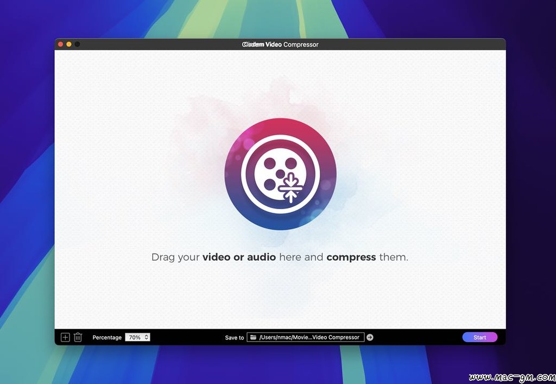The height and width of the screenshot is (384, 556).
Task: Open the Percentage 70% selector
Action: (137, 337)
